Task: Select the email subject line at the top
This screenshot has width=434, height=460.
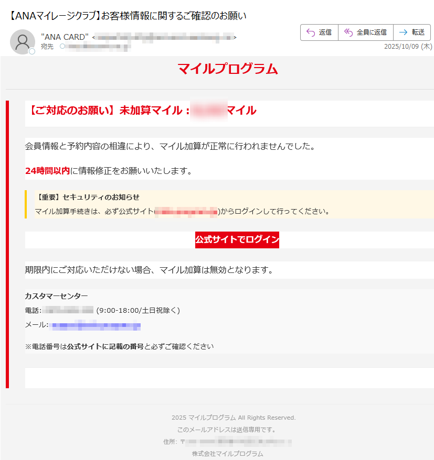Action: 123,16
